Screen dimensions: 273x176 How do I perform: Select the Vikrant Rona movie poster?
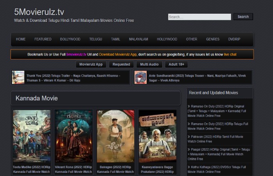73,136
